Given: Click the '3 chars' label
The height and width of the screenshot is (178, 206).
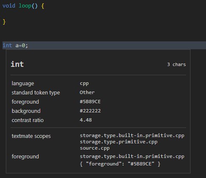Looking at the screenshot, I should click(176, 64).
